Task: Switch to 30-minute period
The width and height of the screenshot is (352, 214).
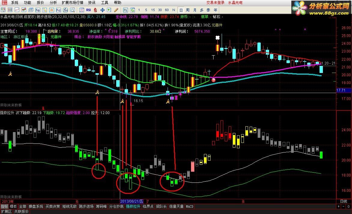Action: coord(160,10)
